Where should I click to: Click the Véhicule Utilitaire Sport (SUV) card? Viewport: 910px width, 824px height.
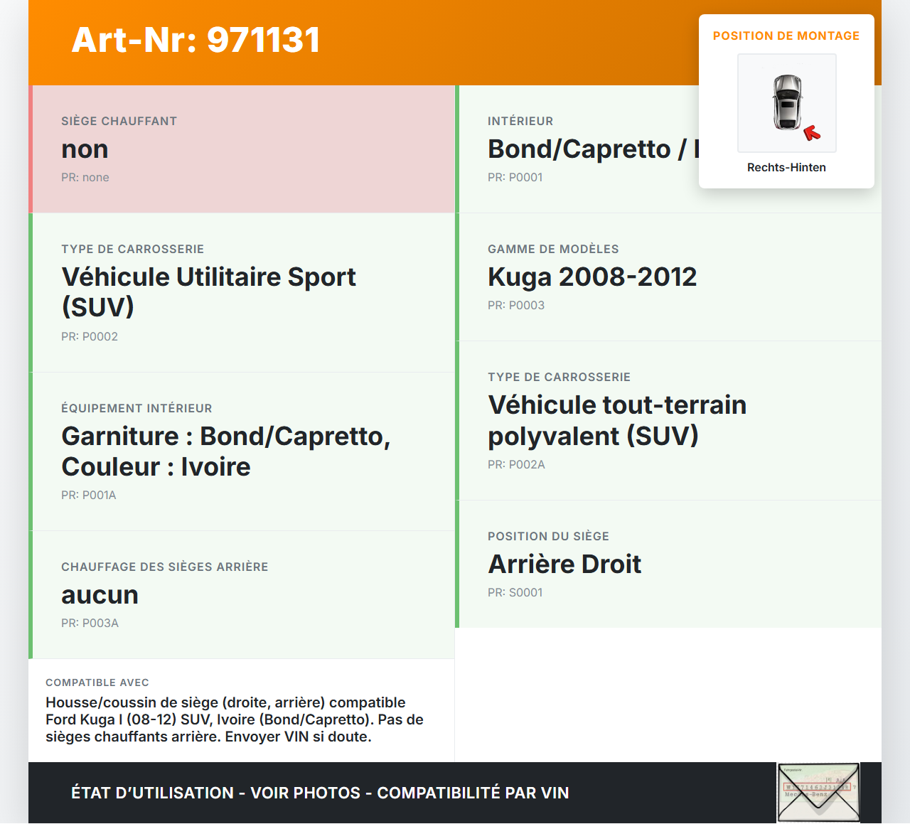tap(242, 292)
